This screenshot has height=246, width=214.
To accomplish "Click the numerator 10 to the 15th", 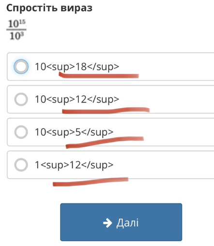I will 16,24.
